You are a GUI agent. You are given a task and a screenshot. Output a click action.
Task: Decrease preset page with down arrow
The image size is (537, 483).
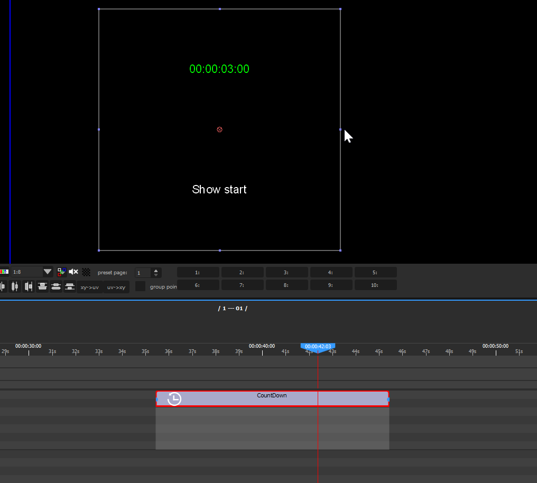click(x=155, y=275)
